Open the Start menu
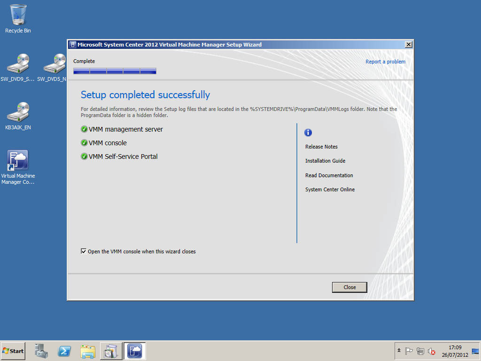The image size is (481, 361). [13, 351]
